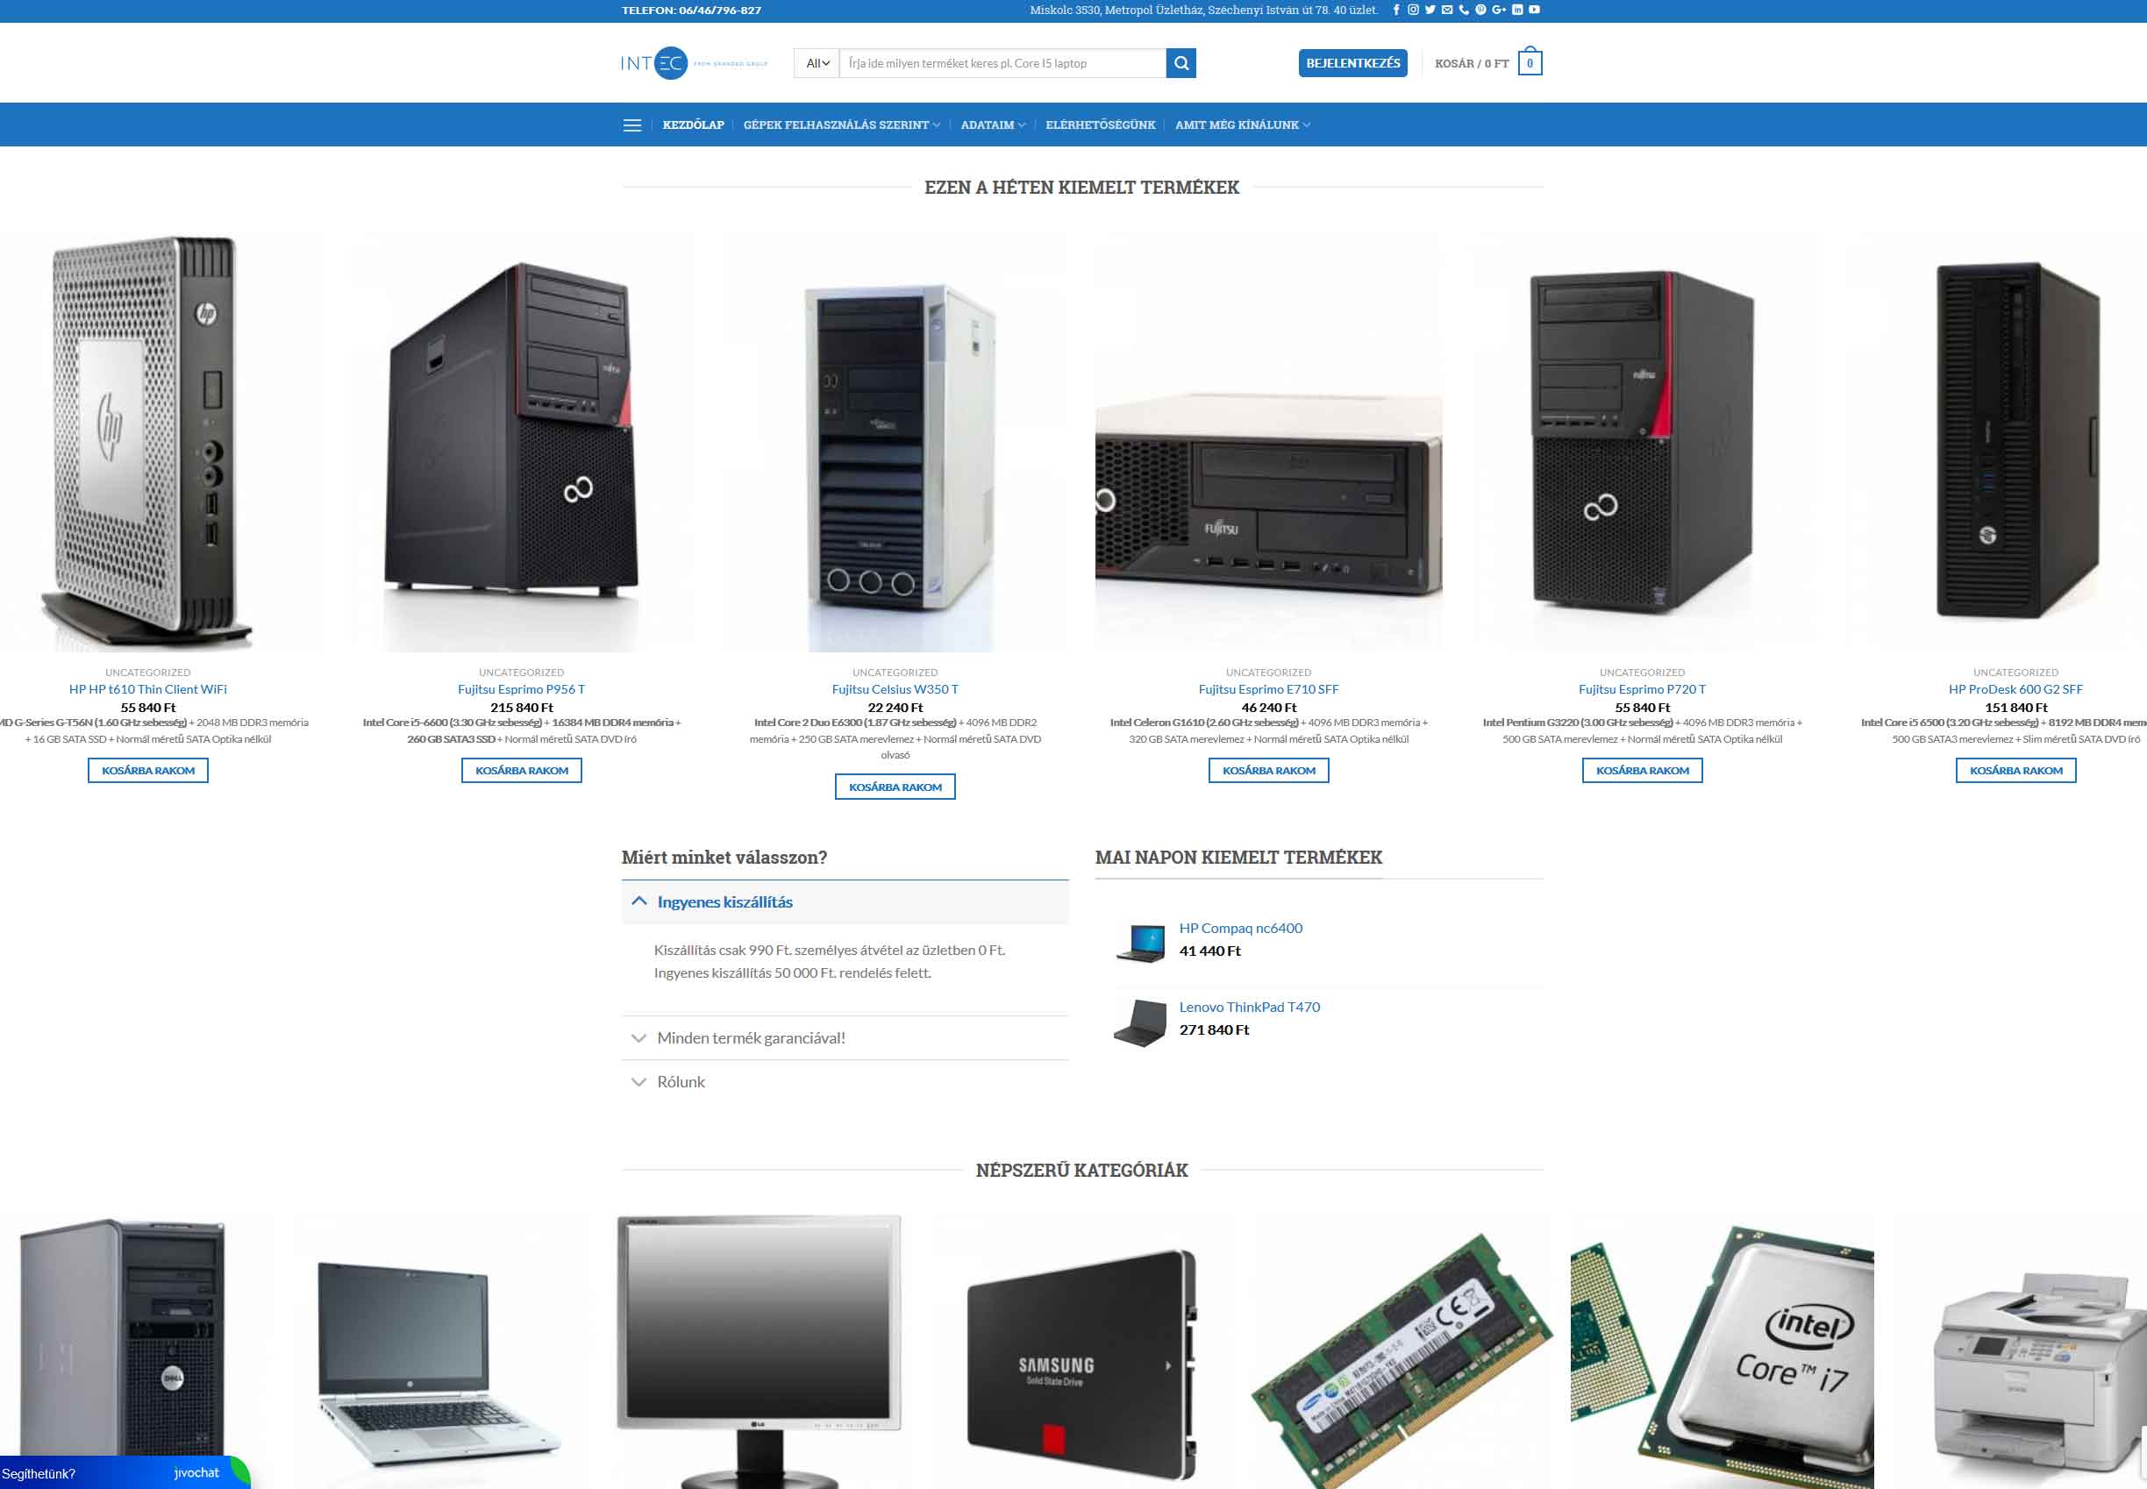Click the shopping cart icon showing 0
Image resolution: width=2147 pixels, height=1489 pixels.
point(1530,62)
